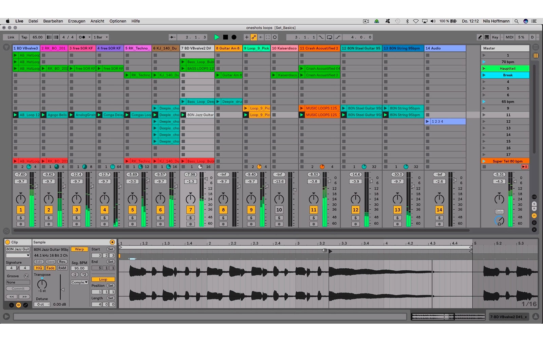The width and height of the screenshot is (543, 342).
Task: Open the Ansicht menu
Action: (97, 21)
